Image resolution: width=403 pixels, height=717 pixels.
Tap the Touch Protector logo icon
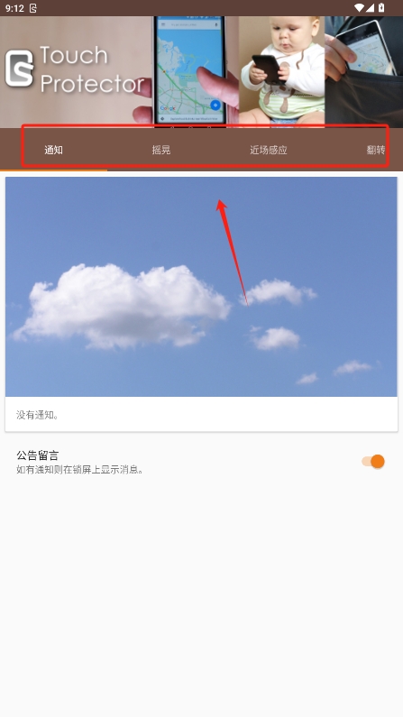[19, 69]
